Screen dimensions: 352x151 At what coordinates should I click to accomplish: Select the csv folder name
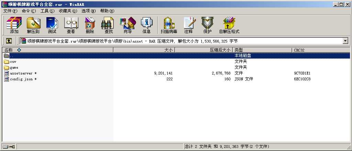click(13, 62)
